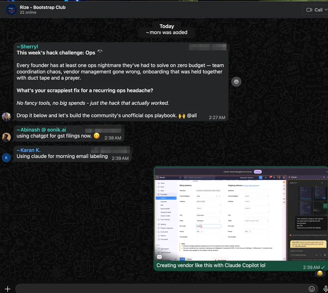Click the microphone voice message icon
The image size is (328, 293).
[x=326, y=289]
